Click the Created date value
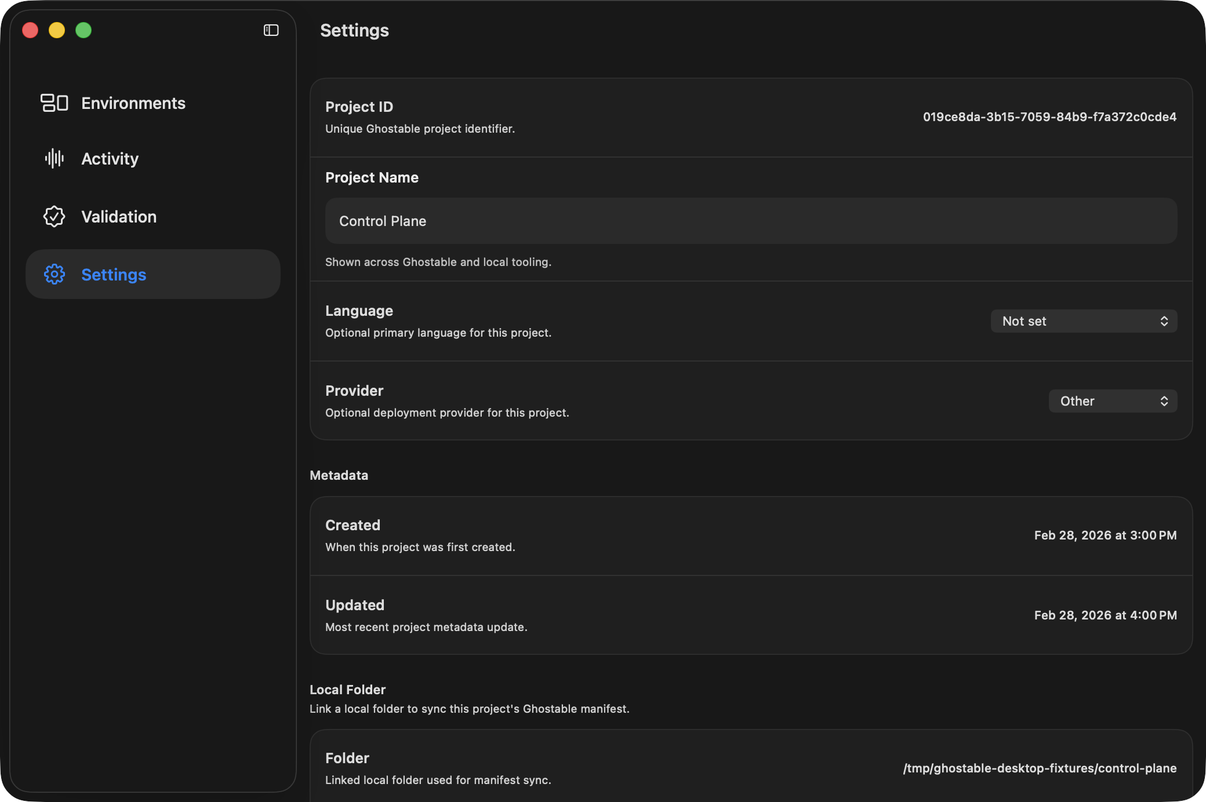The image size is (1206, 802). click(x=1105, y=535)
